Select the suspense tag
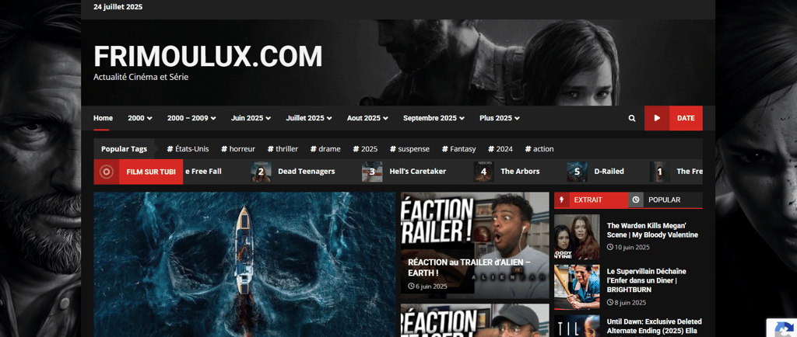The image size is (797, 337). point(409,149)
